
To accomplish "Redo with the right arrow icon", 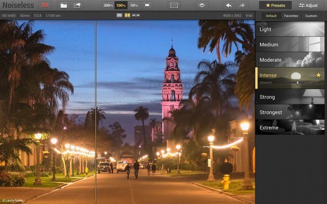I will pyautogui.click(x=242, y=5).
